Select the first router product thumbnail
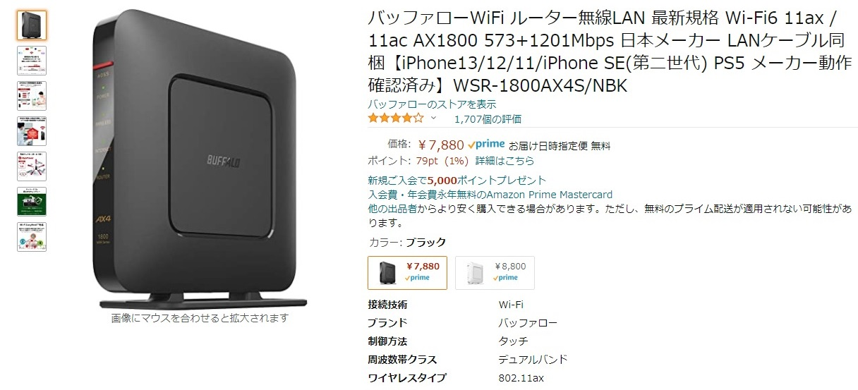Viewport: 858px width, 390px height. click(x=32, y=25)
